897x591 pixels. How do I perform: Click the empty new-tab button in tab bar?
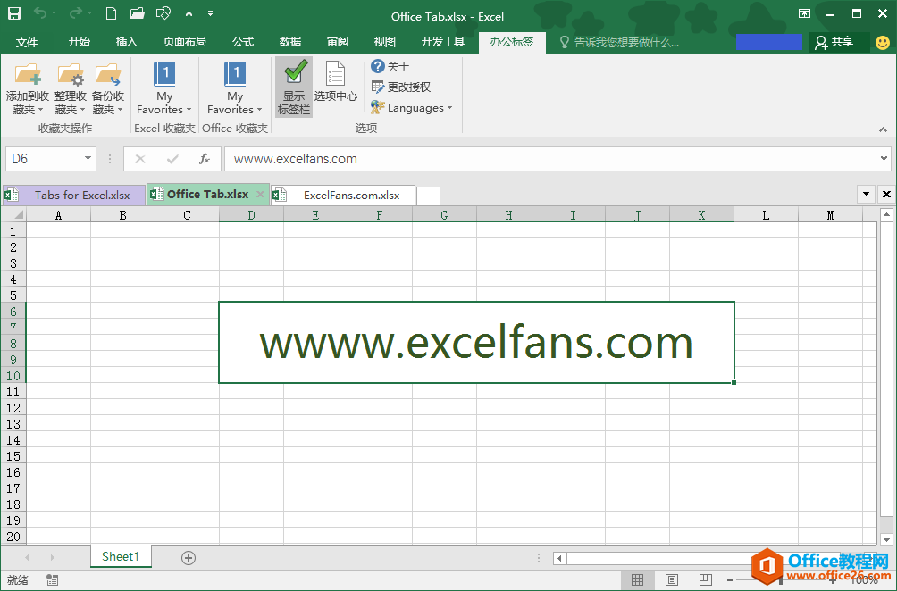coord(429,196)
